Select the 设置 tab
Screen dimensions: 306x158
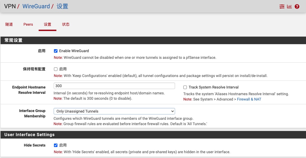(x=48, y=24)
